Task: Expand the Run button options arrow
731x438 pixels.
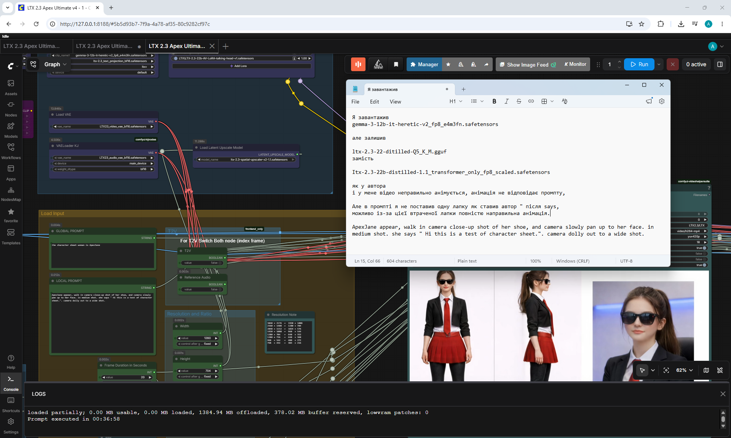Action: pos(659,64)
